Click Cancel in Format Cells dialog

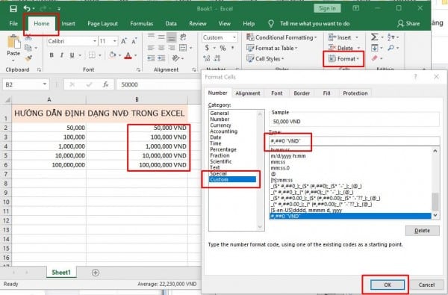(426, 285)
